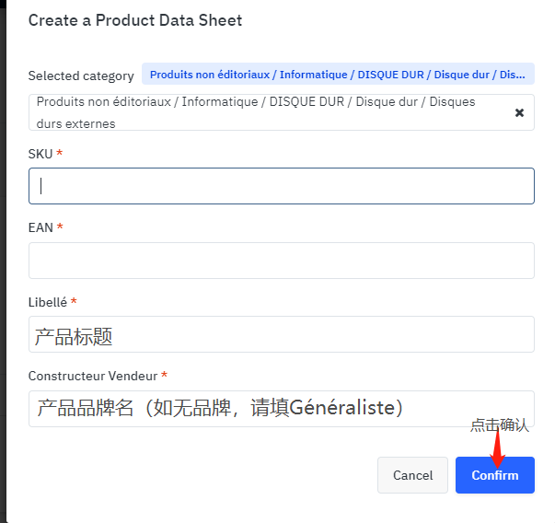The image size is (555, 523).
Task: Confirm creating the product data sheet
Action: [x=495, y=475]
